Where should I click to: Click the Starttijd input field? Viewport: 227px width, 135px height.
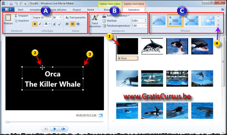pyautogui.click(x=138, y=21)
